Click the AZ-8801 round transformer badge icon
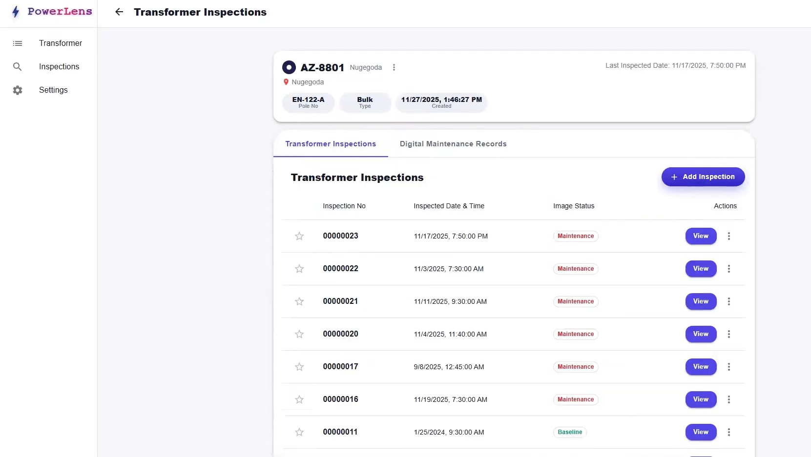This screenshot has height=457, width=811. [x=289, y=67]
